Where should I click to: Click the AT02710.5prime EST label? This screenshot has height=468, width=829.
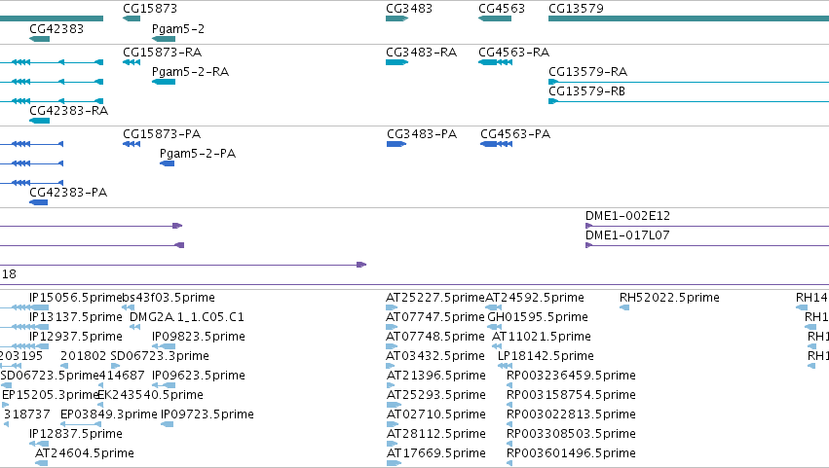pyautogui.click(x=436, y=414)
